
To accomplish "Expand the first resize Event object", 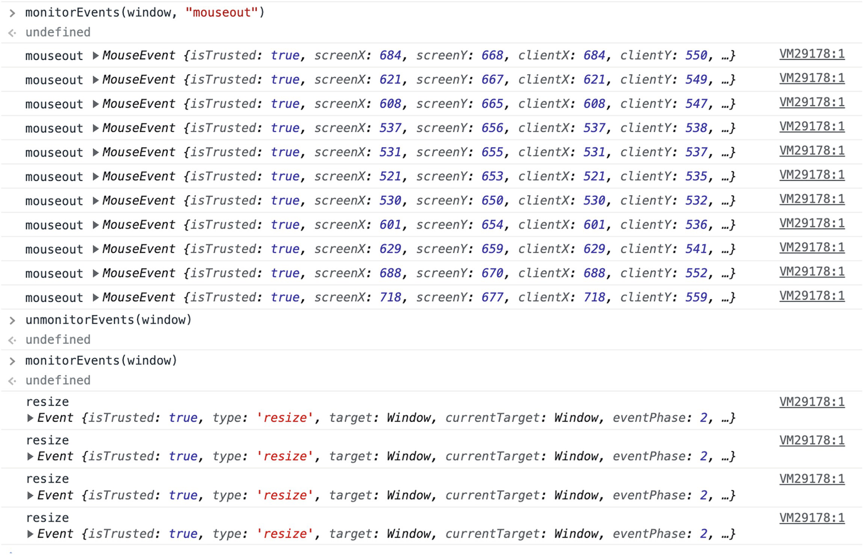I will (x=31, y=418).
